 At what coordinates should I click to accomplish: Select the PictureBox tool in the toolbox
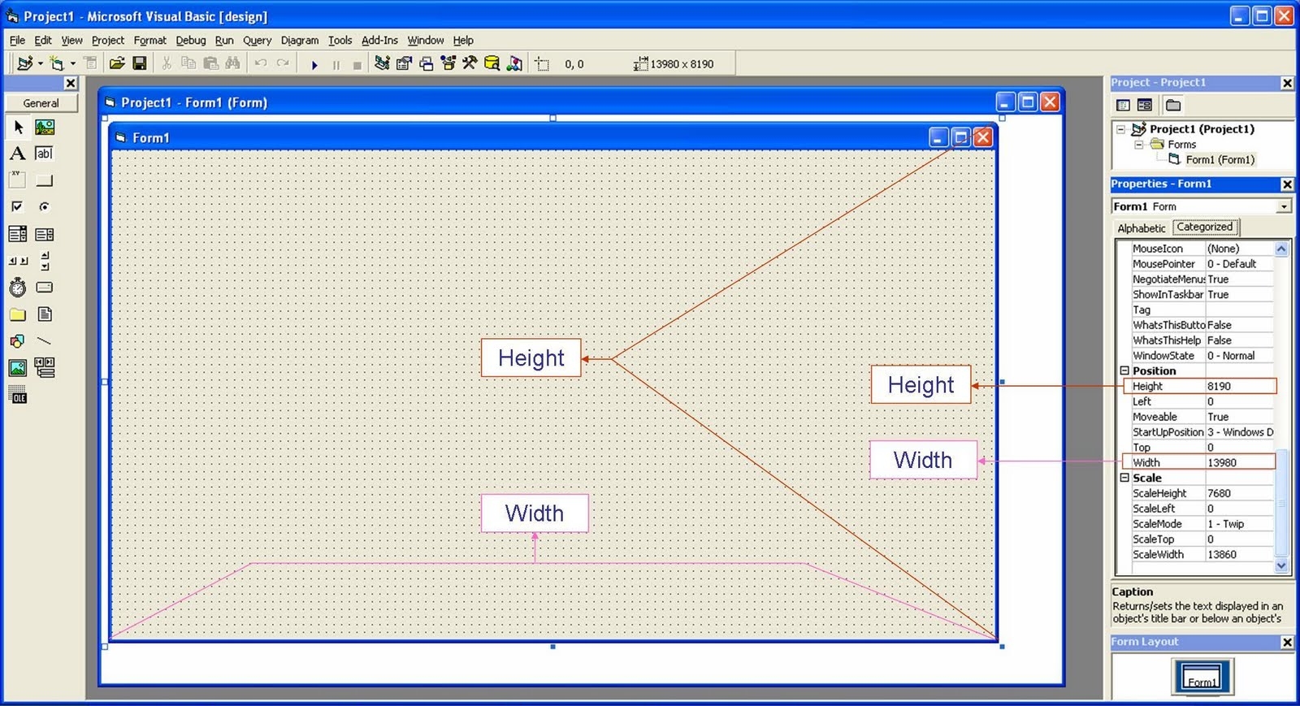coord(45,128)
